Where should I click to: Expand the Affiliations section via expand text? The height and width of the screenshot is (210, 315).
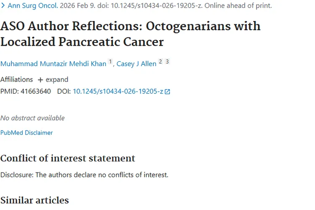click(x=57, y=80)
